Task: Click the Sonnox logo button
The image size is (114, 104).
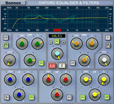Action: (13, 3)
